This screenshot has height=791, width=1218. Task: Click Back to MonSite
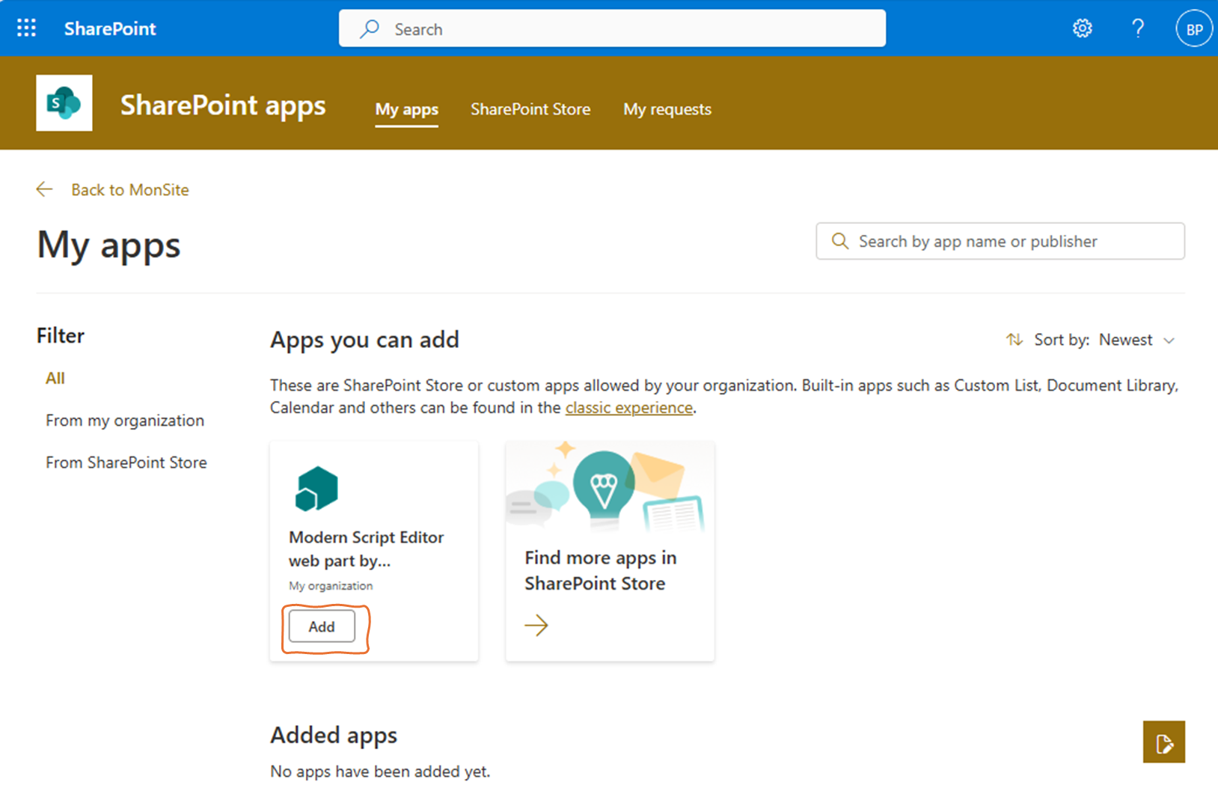[129, 189]
